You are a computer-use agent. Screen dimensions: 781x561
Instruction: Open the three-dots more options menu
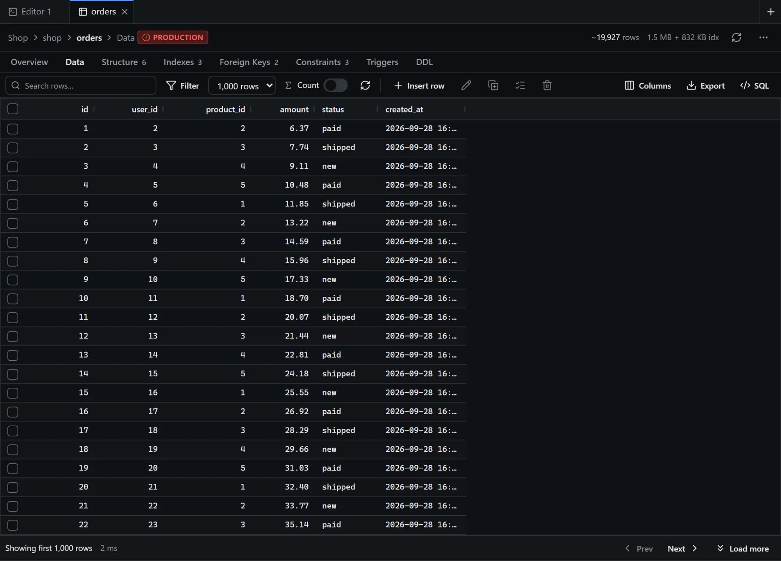pos(763,37)
